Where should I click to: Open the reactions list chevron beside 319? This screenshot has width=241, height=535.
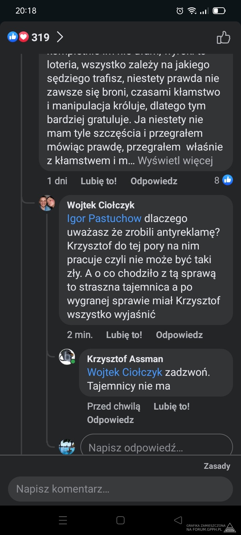pos(60,37)
